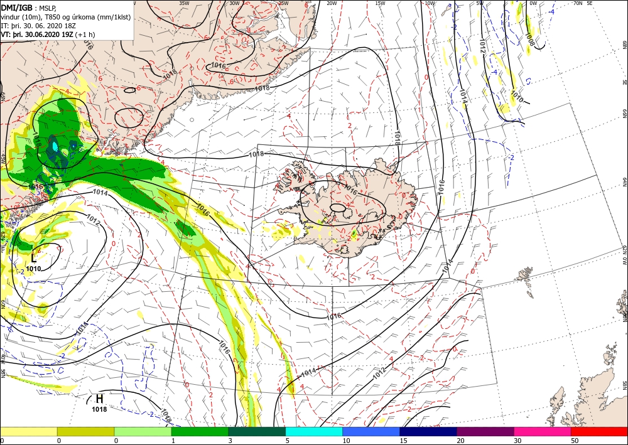Click the purple legend swatch starting at 20
628x445 pixels.
485,431
